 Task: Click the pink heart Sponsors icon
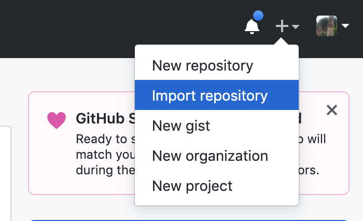pyautogui.click(x=57, y=120)
